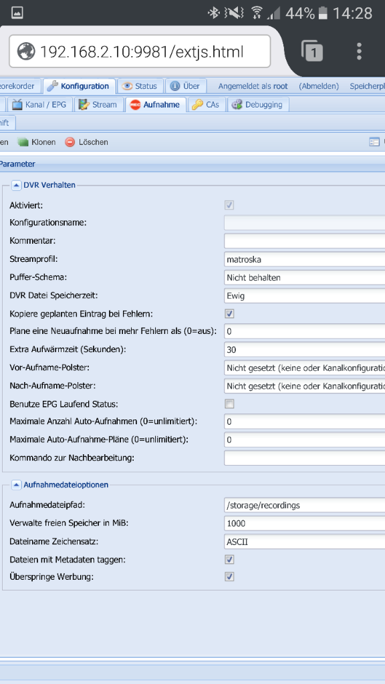The width and height of the screenshot is (385, 684).
Task: Switch to the Status tab
Action: (x=140, y=86)
